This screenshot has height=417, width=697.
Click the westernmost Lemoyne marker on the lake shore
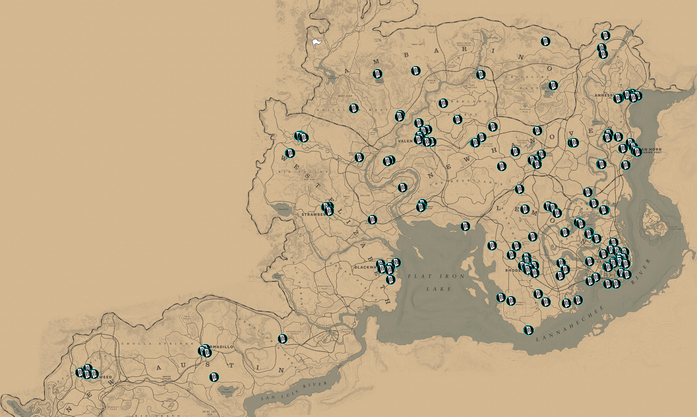click(492, 245)
